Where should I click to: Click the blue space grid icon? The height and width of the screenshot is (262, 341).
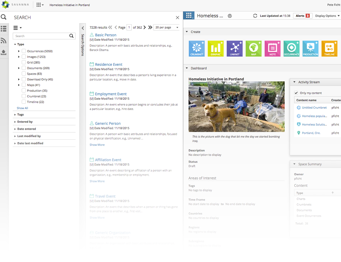coord(189,15)
